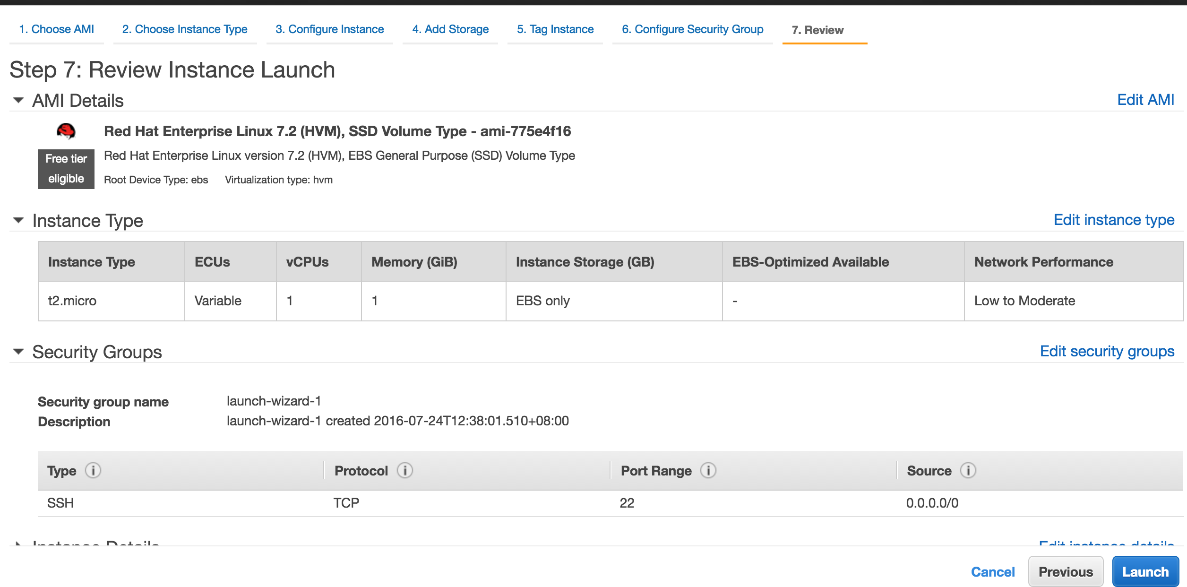Click the Virtualization type: hvm text
Screen dimensions: 1187x587
coord(279,180)
